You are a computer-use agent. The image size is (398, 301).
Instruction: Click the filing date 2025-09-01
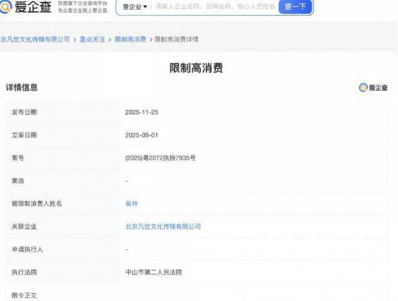pyautogui.click(x=141, y=136)
